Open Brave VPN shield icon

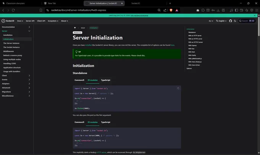[252, 10]
